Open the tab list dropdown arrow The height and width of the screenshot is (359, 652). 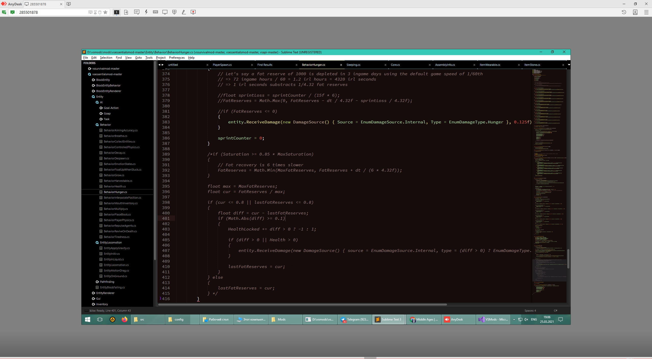[x=569, y=65]
